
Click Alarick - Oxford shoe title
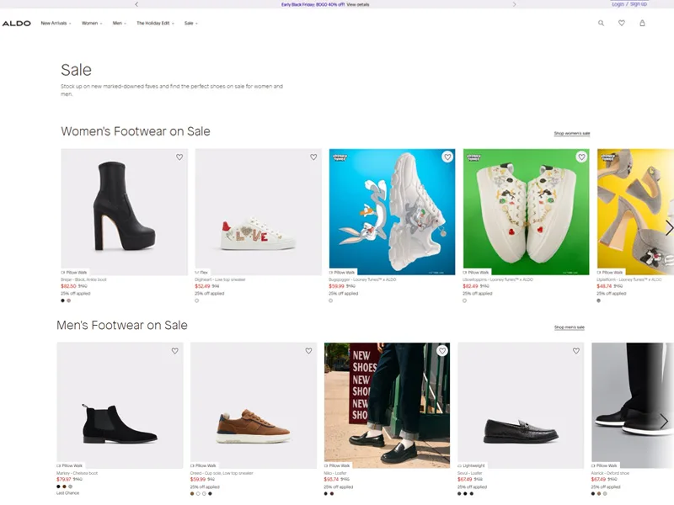[x=610, y=473]
